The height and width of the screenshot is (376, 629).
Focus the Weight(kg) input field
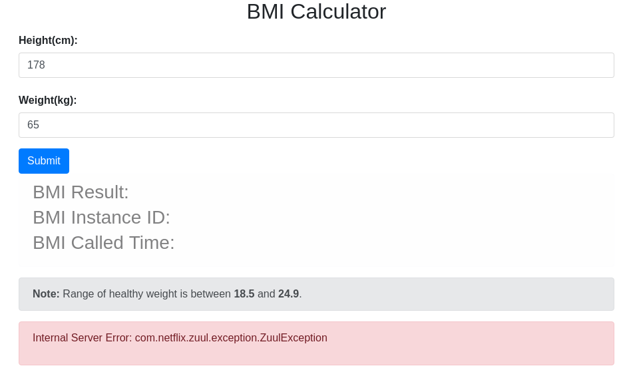click(x=316, y=125)
